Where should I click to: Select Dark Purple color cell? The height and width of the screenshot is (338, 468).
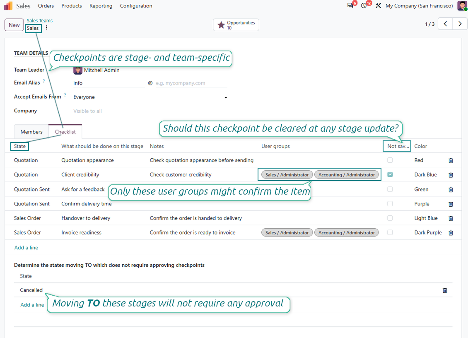(x=428, y=233)
